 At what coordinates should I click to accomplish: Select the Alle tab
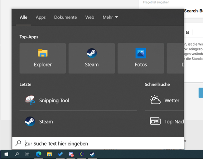tap(23, 17)
